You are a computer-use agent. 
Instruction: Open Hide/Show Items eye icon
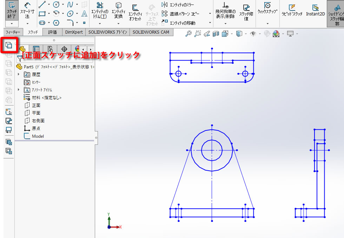253,34
